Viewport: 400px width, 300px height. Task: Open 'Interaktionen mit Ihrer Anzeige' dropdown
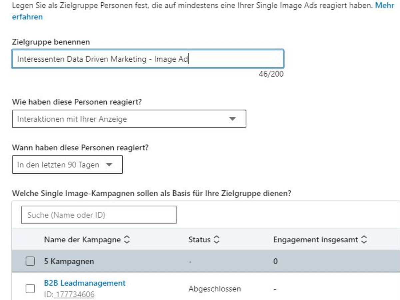click(x=129, y=119)
